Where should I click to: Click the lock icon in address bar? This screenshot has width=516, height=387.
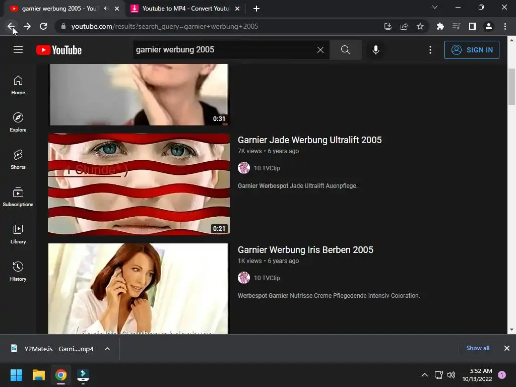(63, 26)
